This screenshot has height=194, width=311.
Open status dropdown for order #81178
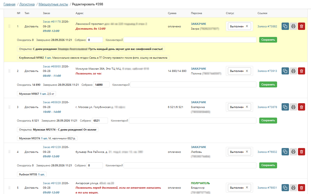coord(239,26)
